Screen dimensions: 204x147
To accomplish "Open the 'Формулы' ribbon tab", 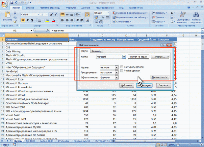I will (71, 7).
